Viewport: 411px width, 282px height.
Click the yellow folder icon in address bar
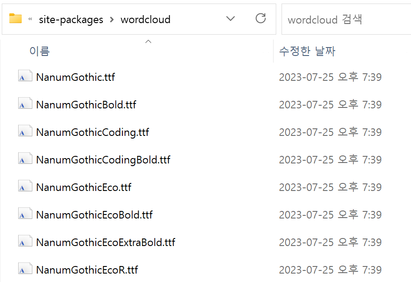16,18
